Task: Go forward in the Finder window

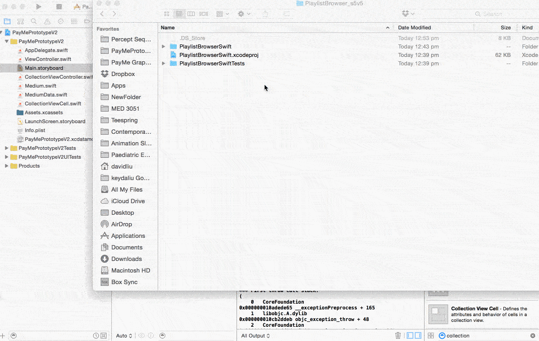Action: coord(114,14)
